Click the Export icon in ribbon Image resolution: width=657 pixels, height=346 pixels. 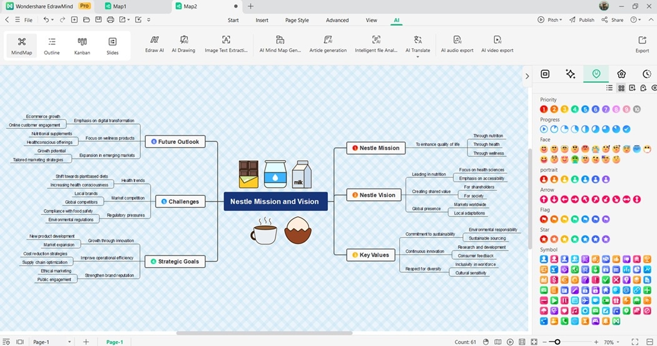(642, 44)
